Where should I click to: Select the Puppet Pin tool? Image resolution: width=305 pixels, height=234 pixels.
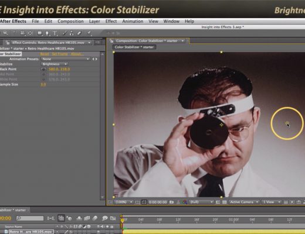click(x=90, y=33)
